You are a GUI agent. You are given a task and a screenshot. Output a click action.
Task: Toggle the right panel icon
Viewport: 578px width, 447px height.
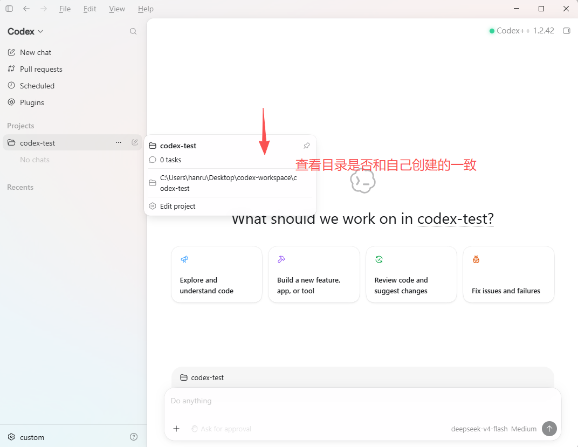567,31
